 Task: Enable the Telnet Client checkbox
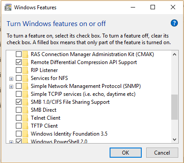click(18, 118)
